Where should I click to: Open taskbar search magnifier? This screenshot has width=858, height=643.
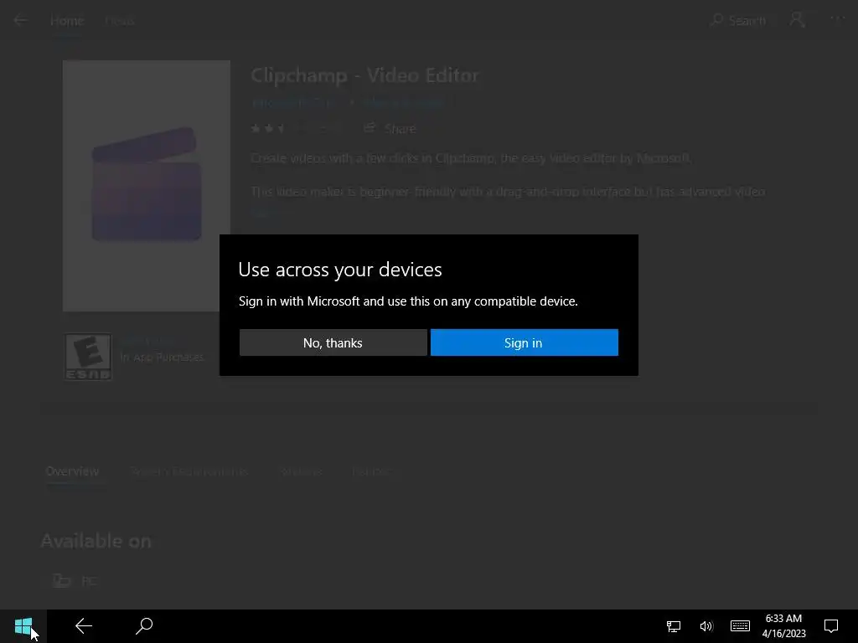[144, 626]
